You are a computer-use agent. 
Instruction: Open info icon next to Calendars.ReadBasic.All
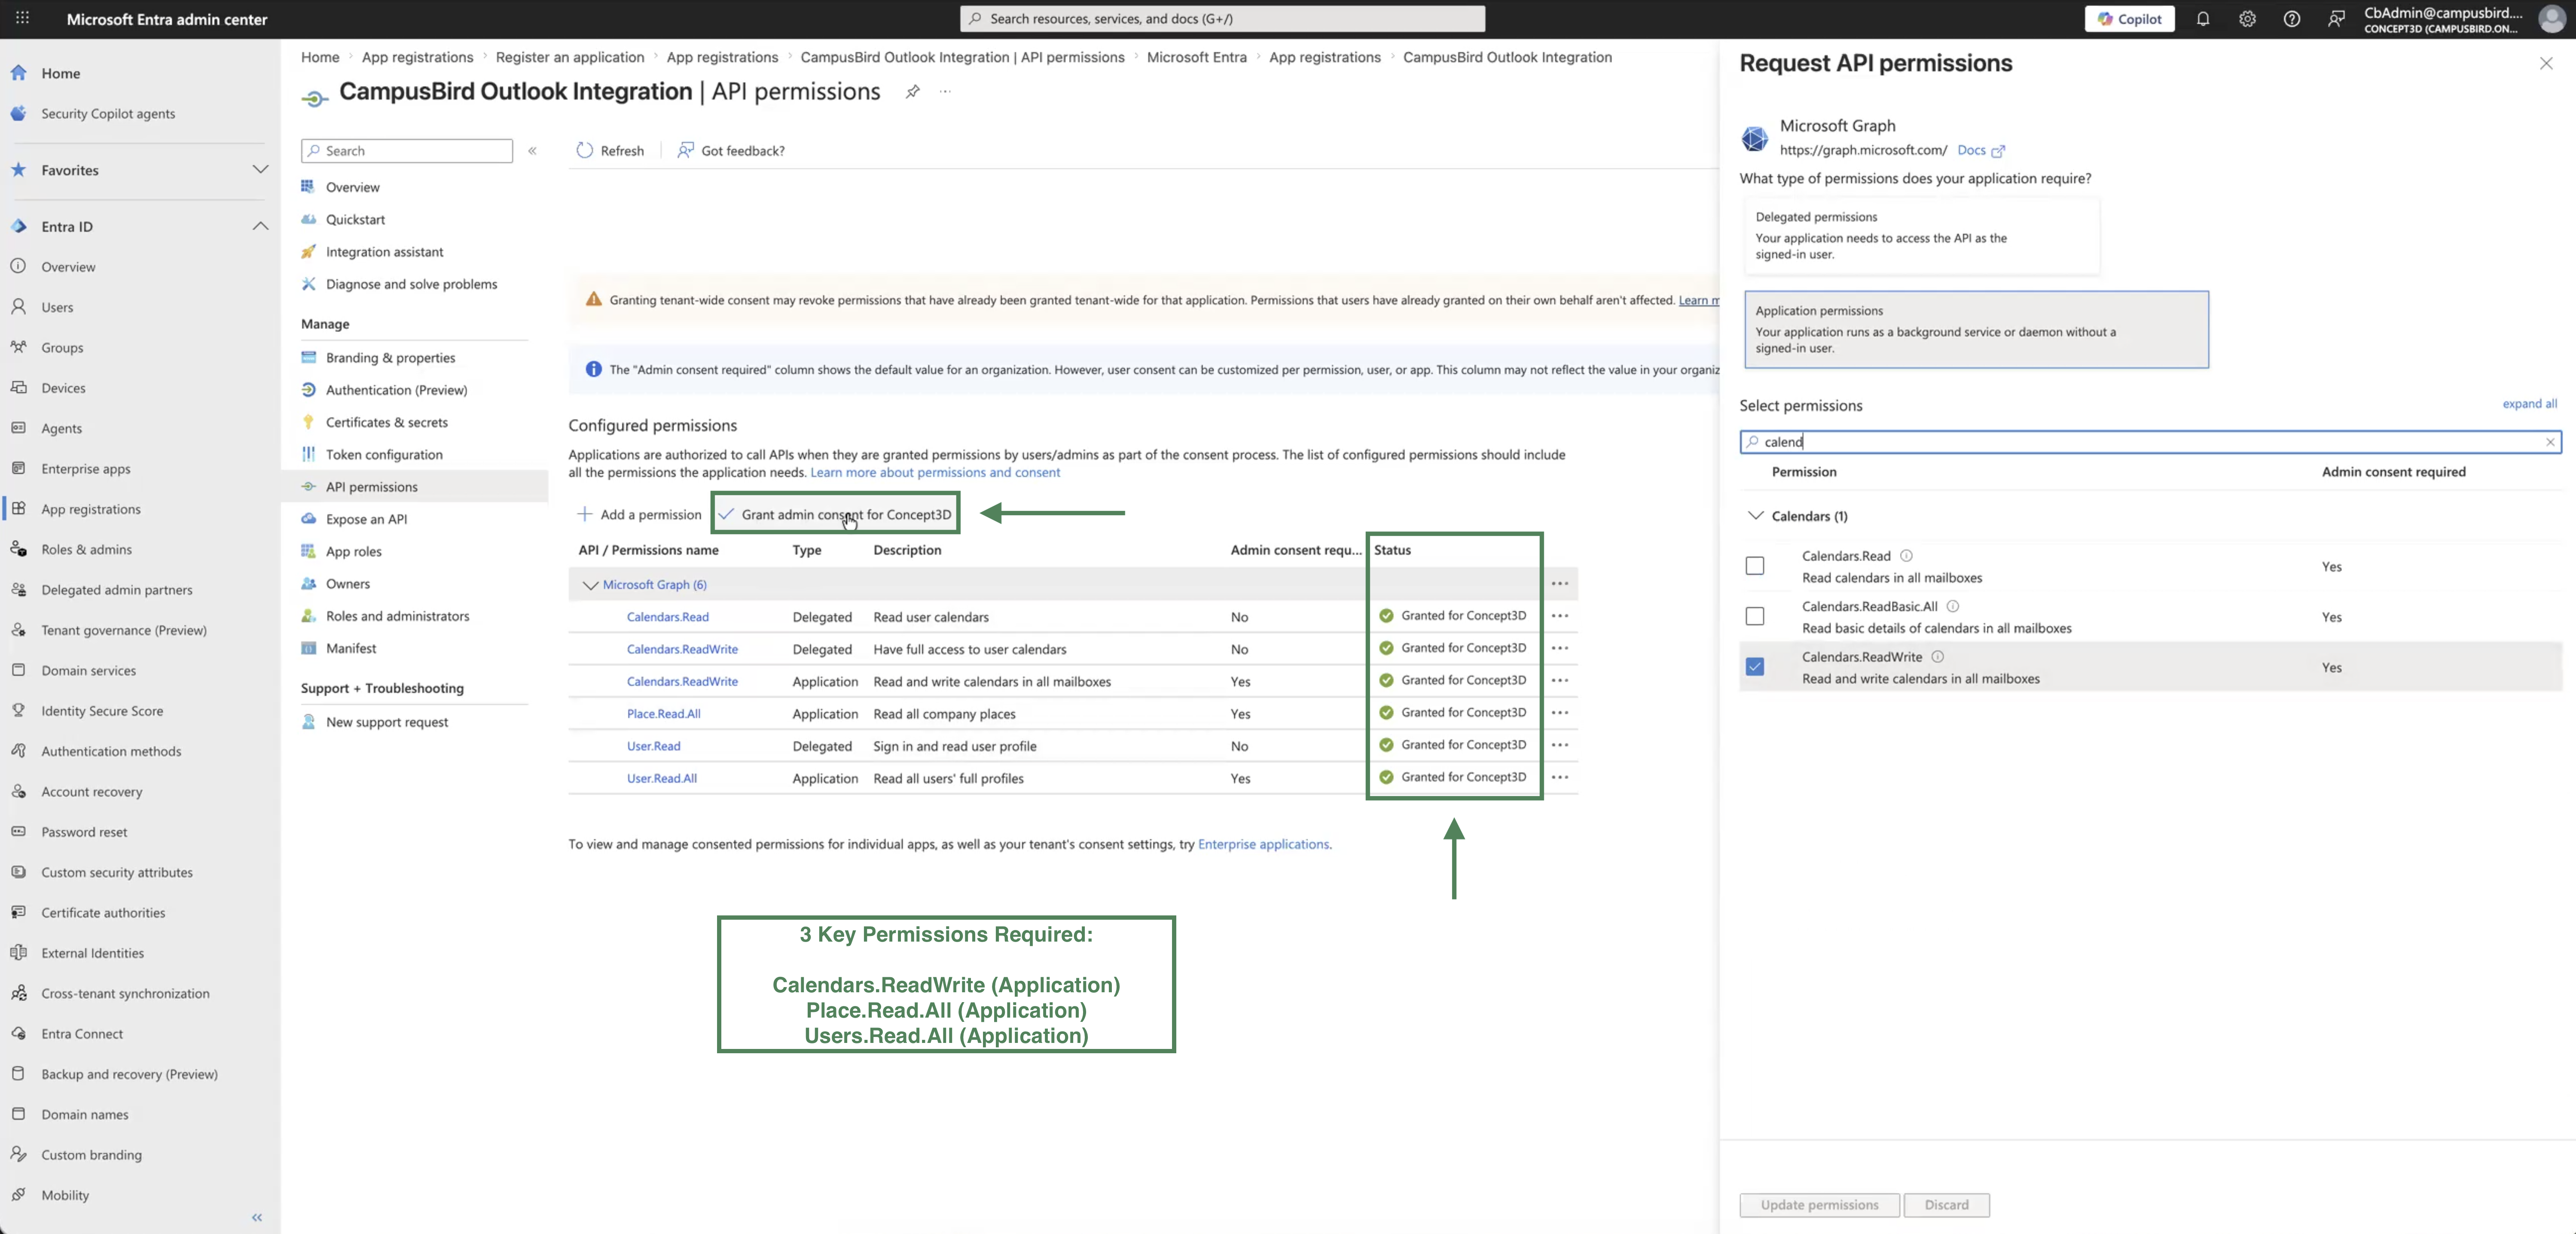coord(1952,607)
